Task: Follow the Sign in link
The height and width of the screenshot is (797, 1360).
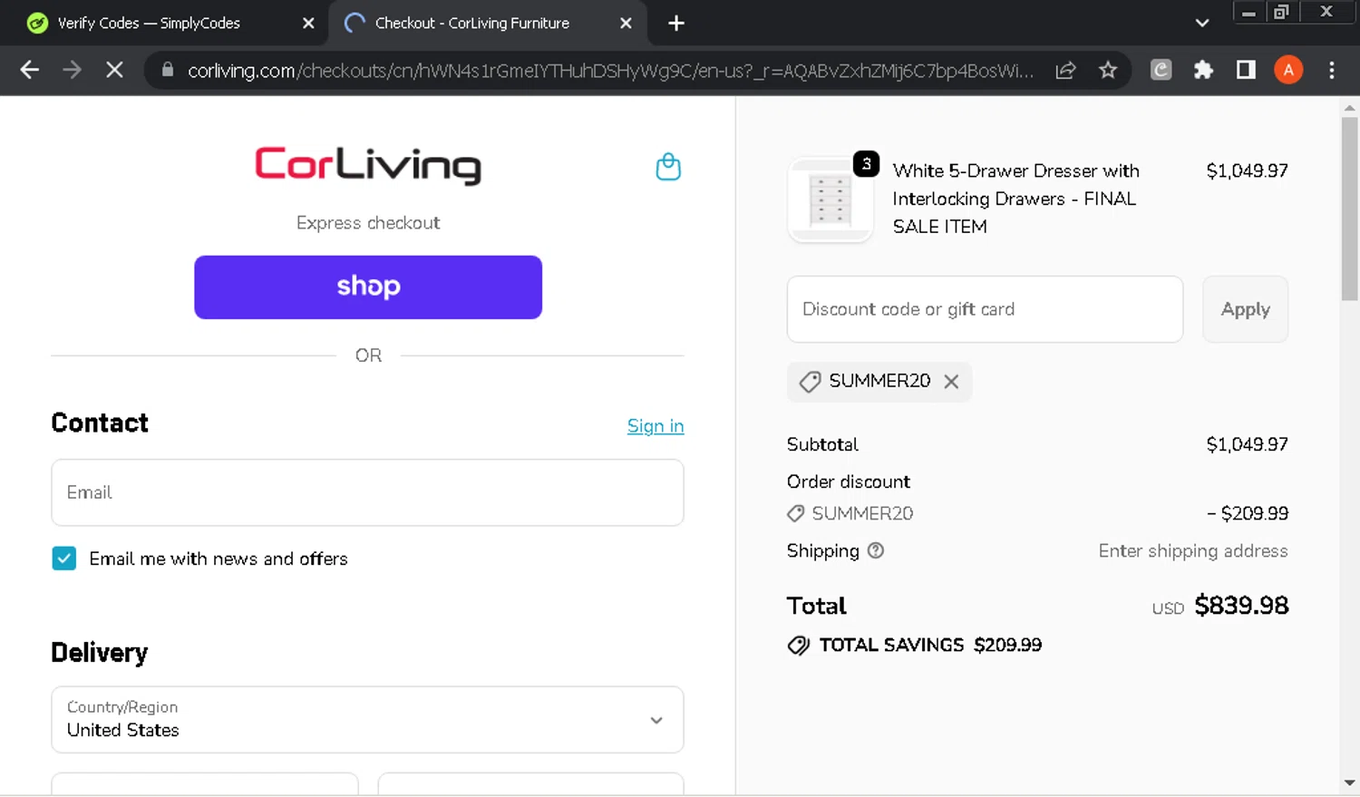Action: click(656, 426)
